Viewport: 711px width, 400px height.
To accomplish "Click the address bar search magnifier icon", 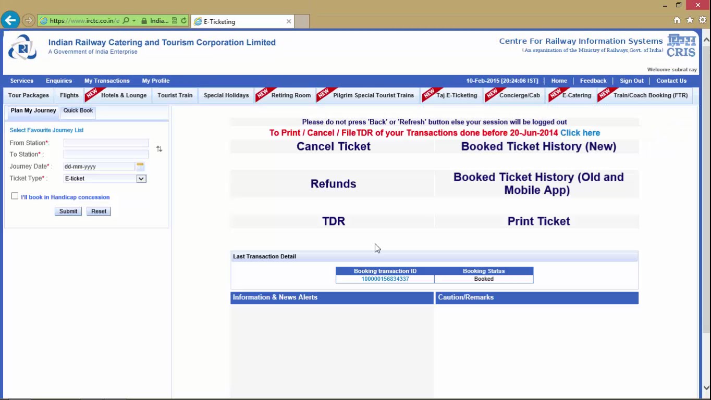I will pos(126,21).
